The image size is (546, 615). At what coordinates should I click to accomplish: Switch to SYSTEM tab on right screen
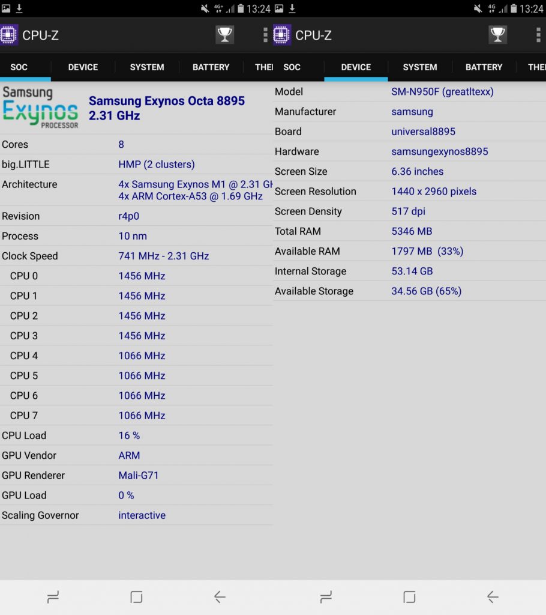pyautogui.click(x=420, y=67)
